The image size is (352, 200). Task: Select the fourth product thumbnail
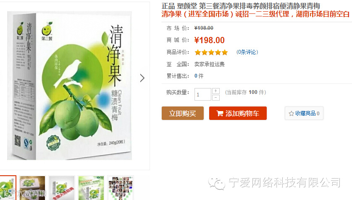[91, 188]
